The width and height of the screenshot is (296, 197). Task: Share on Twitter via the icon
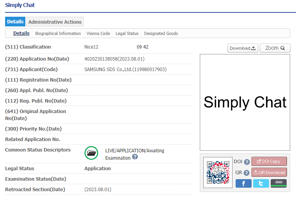pyautogui.click(x=261, y=183)
